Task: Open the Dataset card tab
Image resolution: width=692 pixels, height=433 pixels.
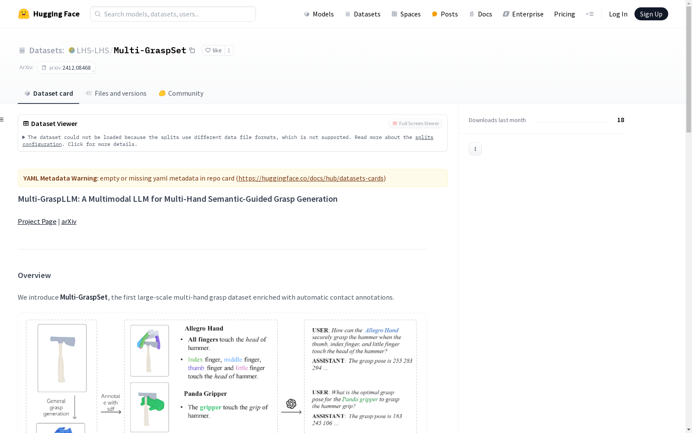Action: (48, 94)
